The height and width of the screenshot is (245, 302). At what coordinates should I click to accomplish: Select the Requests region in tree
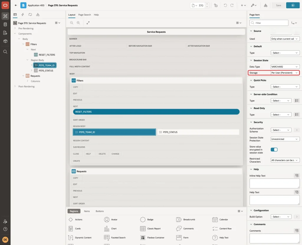click(35, 76)
